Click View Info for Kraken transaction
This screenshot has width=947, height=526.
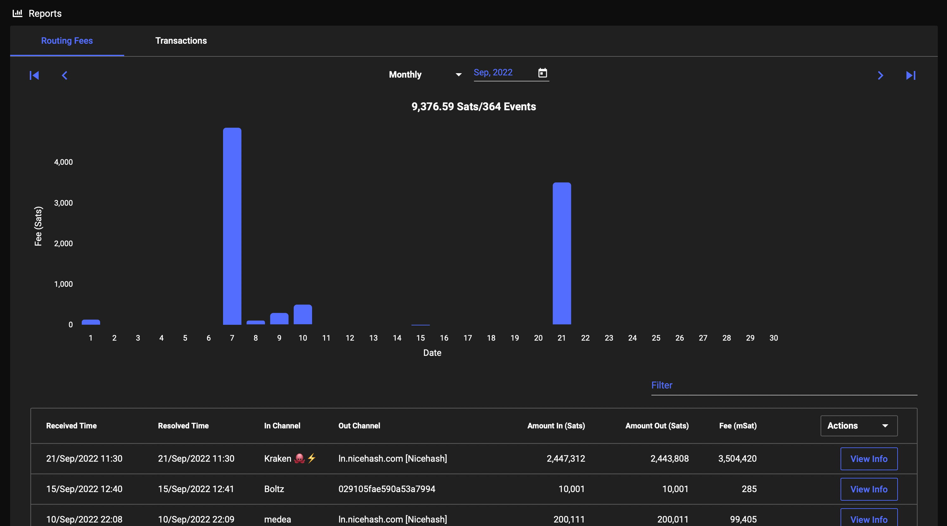869,458
